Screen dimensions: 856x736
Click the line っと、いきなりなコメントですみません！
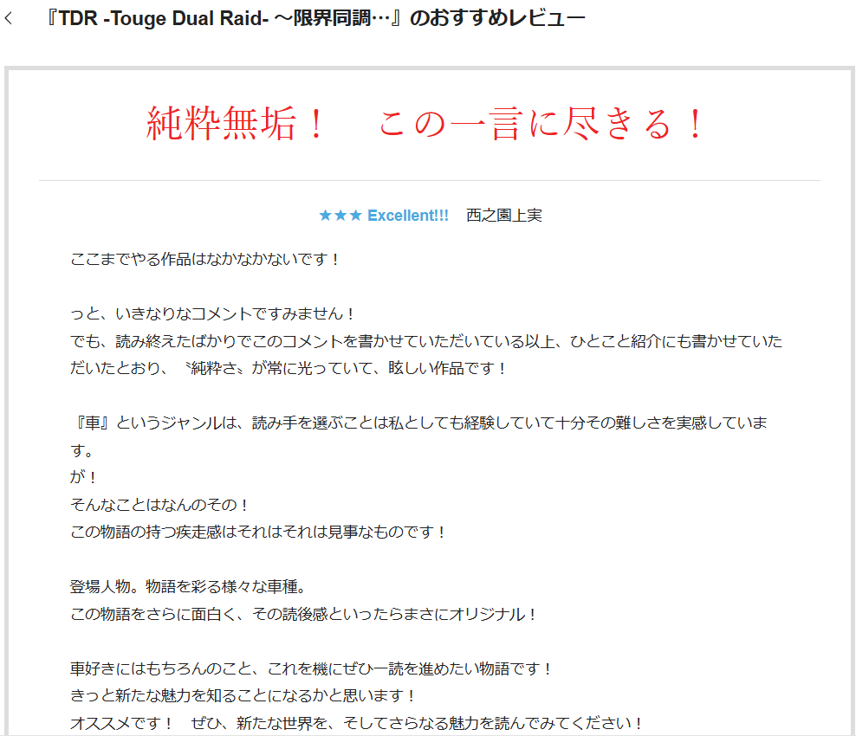(x=213, y=313)
